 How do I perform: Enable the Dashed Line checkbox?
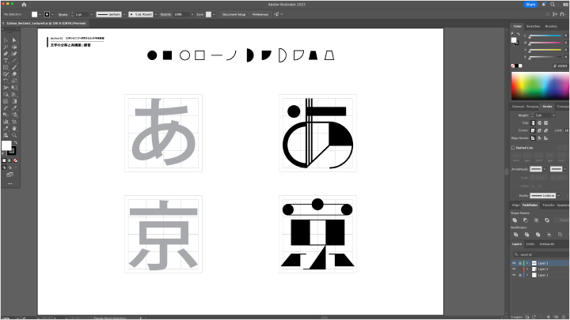pos(513,148)
